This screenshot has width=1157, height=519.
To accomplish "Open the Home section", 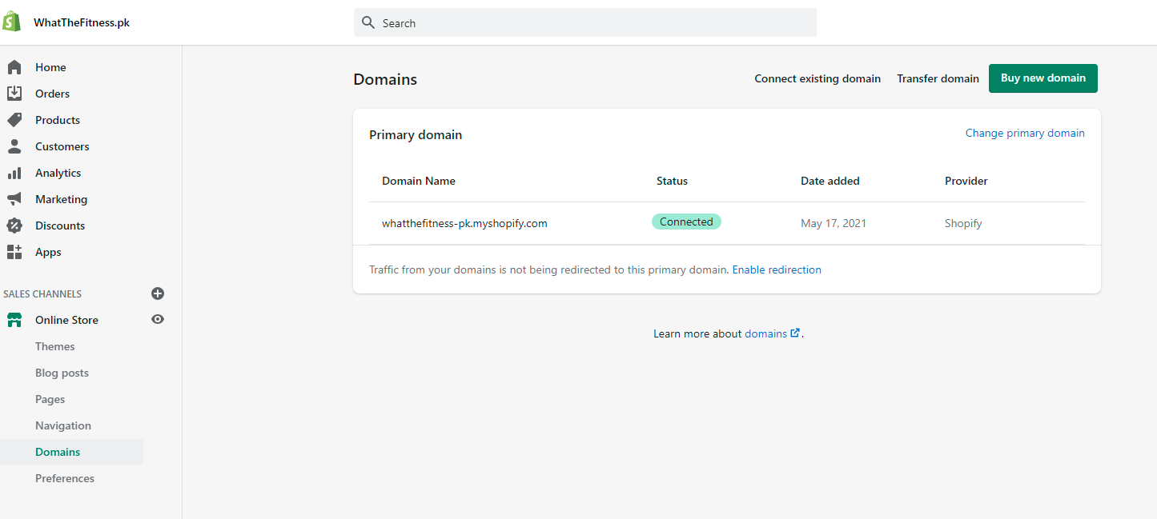I will pyautogui.click(x=14, y=67).
